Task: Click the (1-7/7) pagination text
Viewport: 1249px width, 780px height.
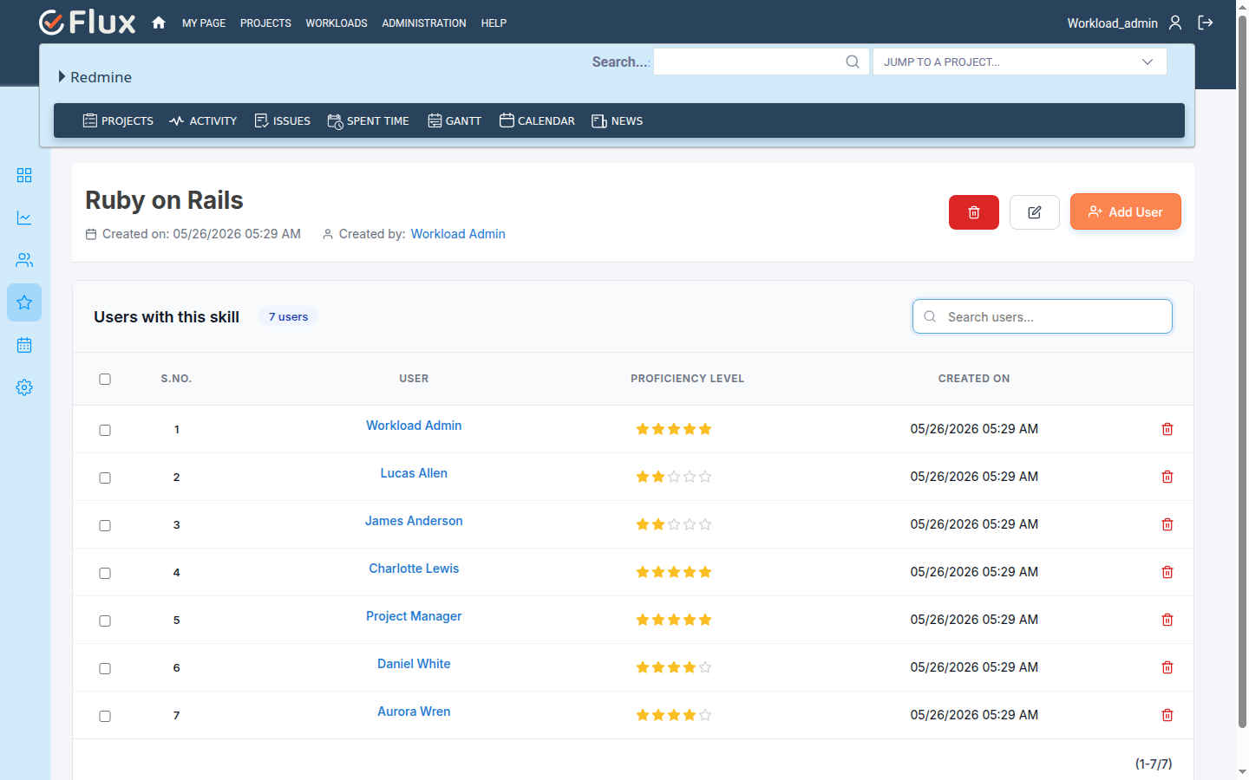Action: tap(1154, 764)
